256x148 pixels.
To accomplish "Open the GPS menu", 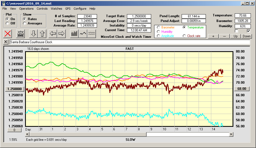I will (68, 9).
